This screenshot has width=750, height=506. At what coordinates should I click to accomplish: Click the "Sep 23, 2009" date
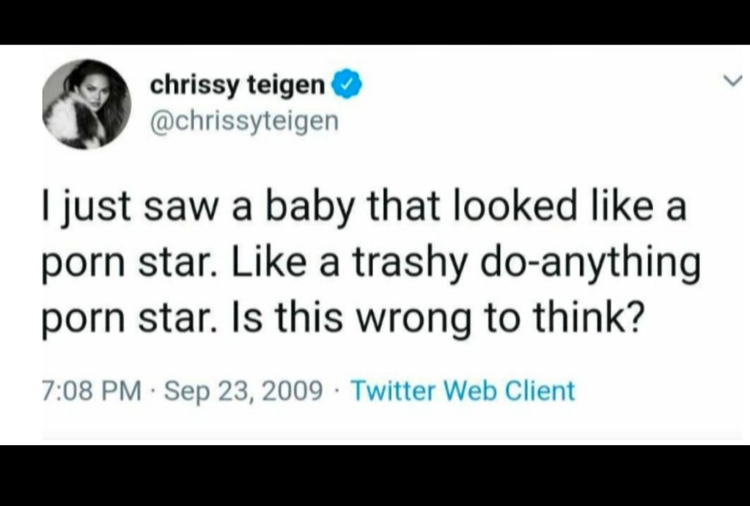(243, 390)
